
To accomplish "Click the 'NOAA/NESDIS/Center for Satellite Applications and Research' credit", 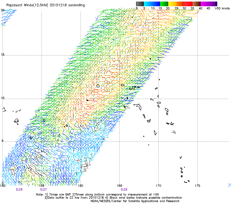I will click(x=135, y=201).
